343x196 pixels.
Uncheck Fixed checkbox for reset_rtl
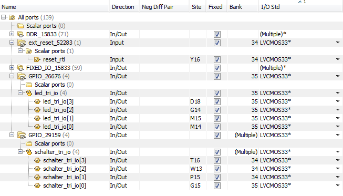[x=217, y=59]
